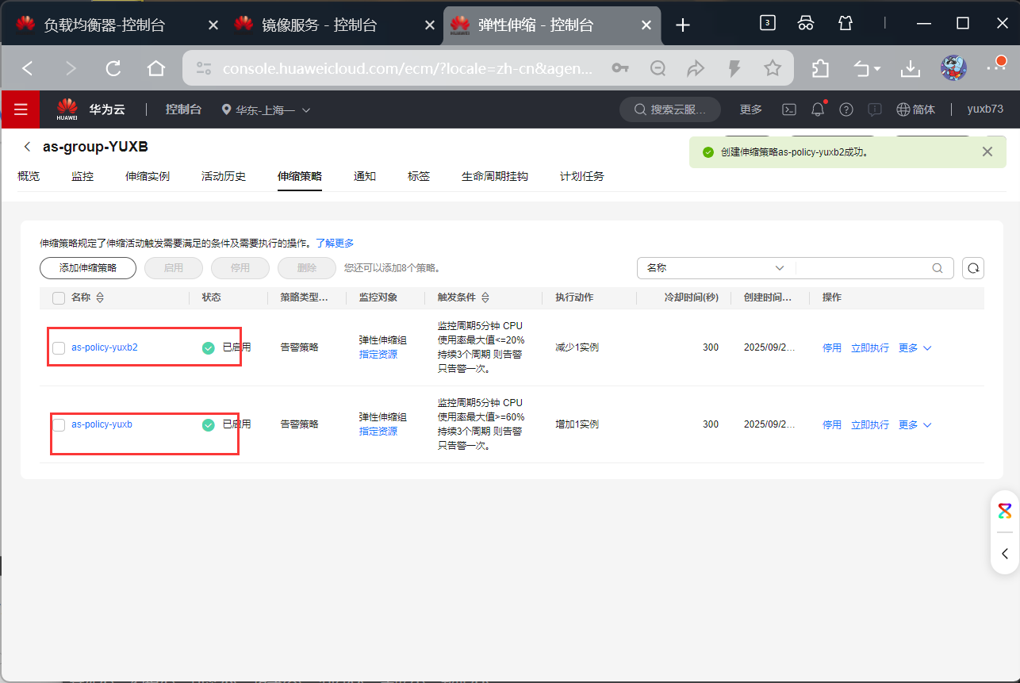Open the saved password key icon
The image size is (1020, 683).
(620, 69)
